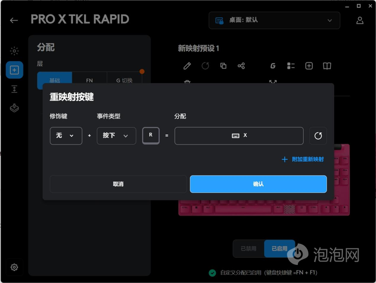The image size is (376, 283).
Task: Click the 分配 field showing X
Action: pyautogui.click(x=239, y=136)
